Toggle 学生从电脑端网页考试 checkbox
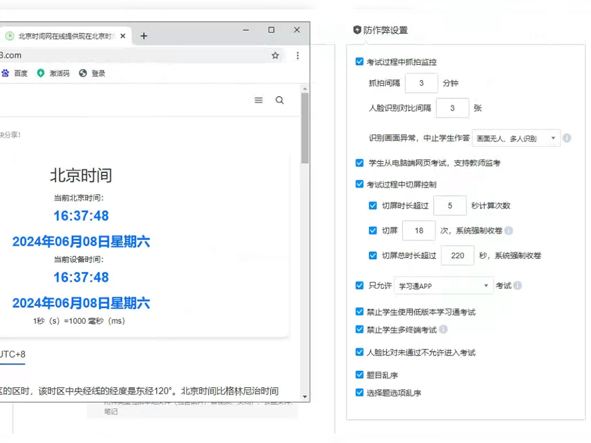 click(x=360, y=163)
